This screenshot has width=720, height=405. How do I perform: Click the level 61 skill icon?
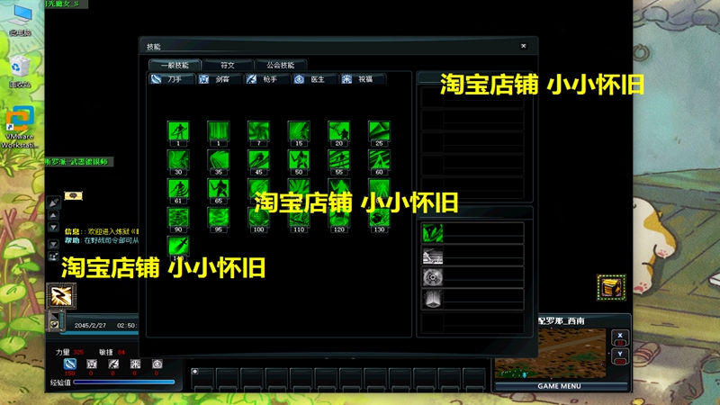tap(178, 189)
